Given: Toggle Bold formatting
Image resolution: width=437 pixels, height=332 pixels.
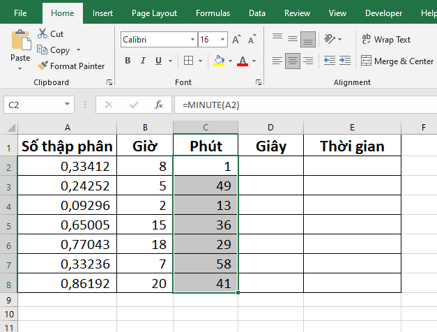Looking at the screenshot, I should [x=128, y=61].
